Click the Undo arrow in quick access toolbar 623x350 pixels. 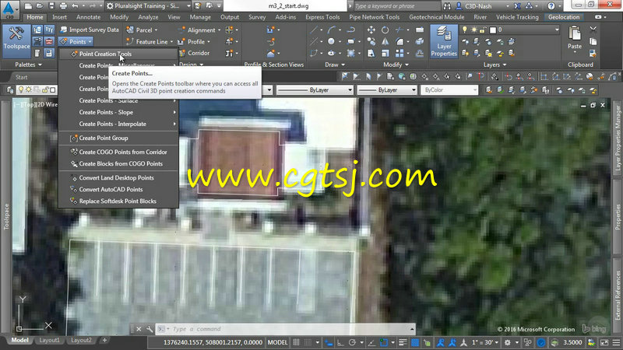(75, 6)
